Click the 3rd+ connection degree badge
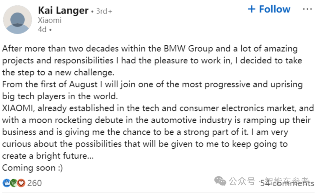The height and width of the screenshot is (194, 319). pos(104,11)
